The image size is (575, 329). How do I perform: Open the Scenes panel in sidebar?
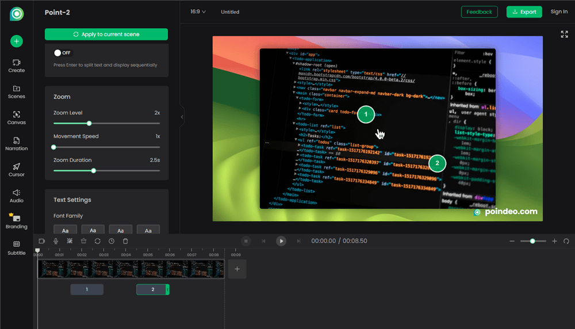(16, 91)
